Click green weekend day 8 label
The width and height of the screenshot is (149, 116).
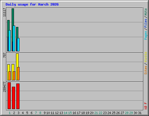coord(40,113)
